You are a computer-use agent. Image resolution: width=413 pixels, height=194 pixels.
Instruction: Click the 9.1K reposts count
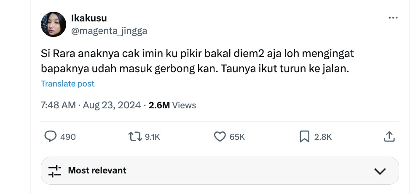pyautogui.click(x=153, y=137)
